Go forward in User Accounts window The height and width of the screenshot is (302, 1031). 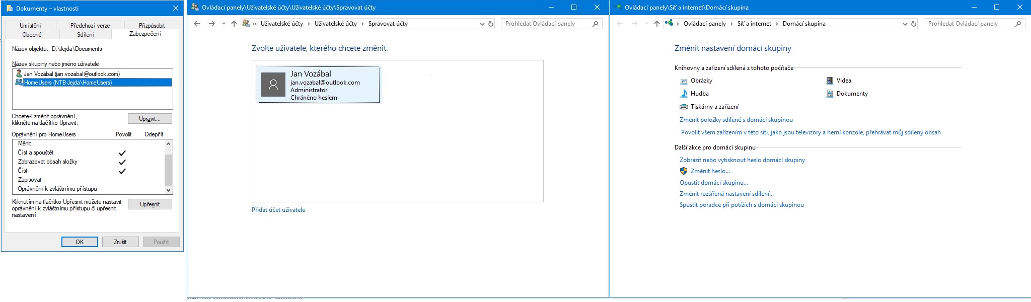212,24
